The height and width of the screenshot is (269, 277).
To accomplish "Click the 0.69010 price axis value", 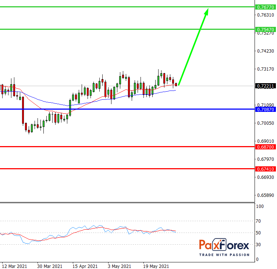I will (266, 141).
